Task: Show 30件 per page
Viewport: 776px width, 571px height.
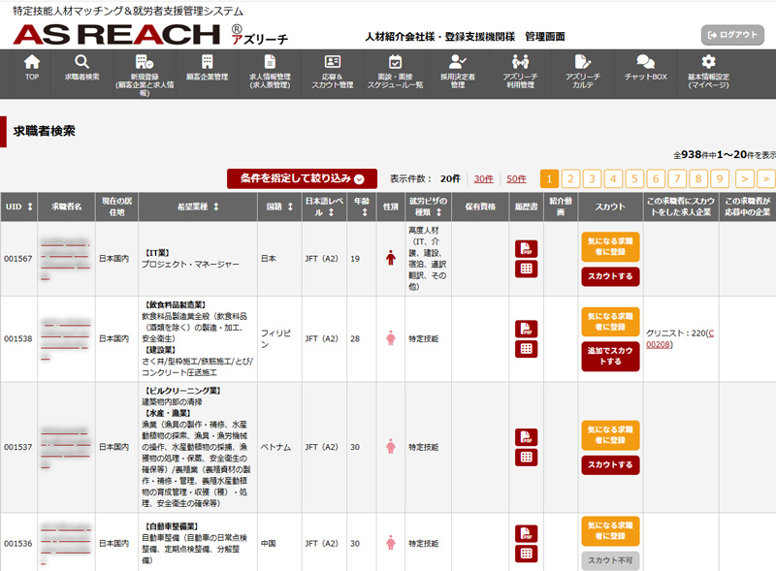Action: pyautogui.click(x=483, y=178)
